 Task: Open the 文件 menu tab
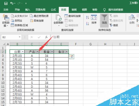6,10
